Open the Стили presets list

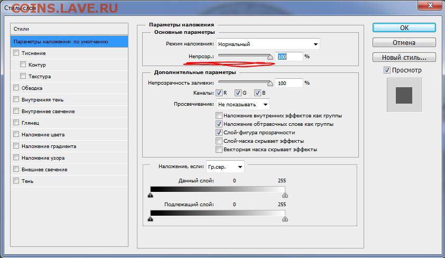(69, 29)
